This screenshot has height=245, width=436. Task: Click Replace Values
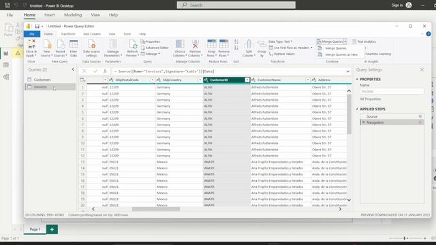tap(282, 54)
